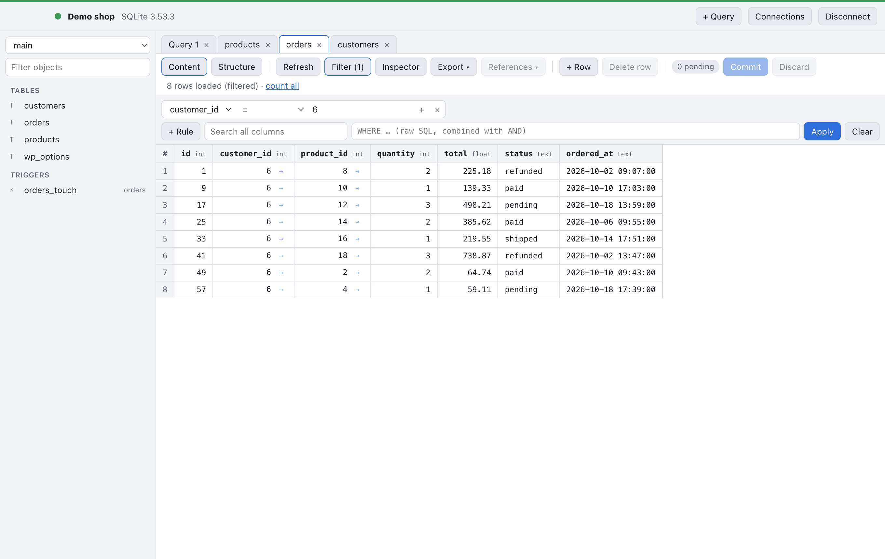Viewport: 885px width, 559px height.
Task: Switch to the products tab
Action: (242, 45)
